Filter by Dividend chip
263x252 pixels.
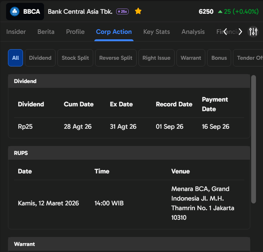pyautogui.click(x=40, y=58)
